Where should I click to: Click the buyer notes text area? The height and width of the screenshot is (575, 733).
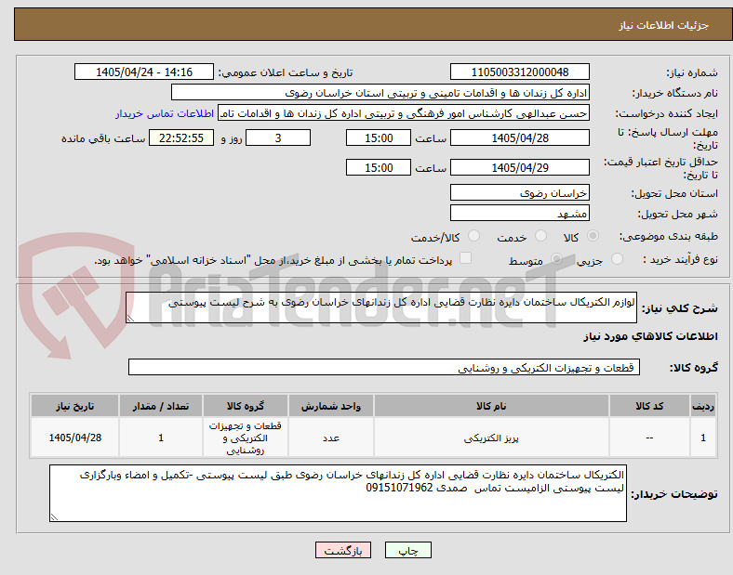click(338, 493)
